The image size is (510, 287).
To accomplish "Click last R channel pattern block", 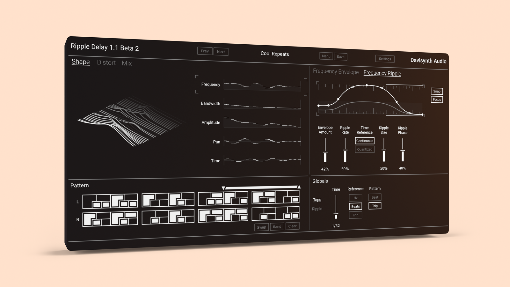I will [275, 213].
